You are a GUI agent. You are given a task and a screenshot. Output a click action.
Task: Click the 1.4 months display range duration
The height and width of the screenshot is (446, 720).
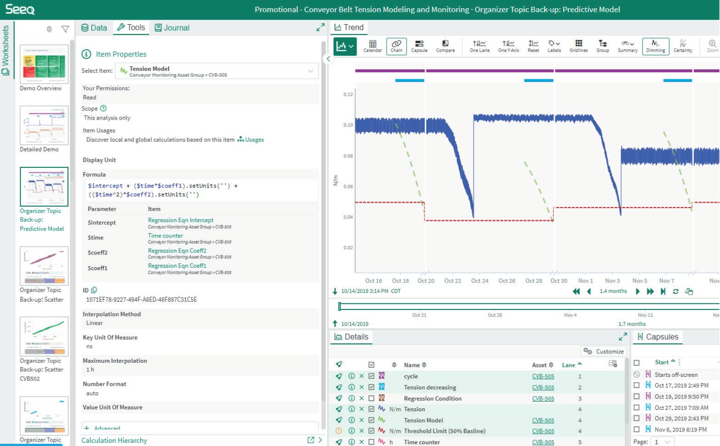coord(613,292)
